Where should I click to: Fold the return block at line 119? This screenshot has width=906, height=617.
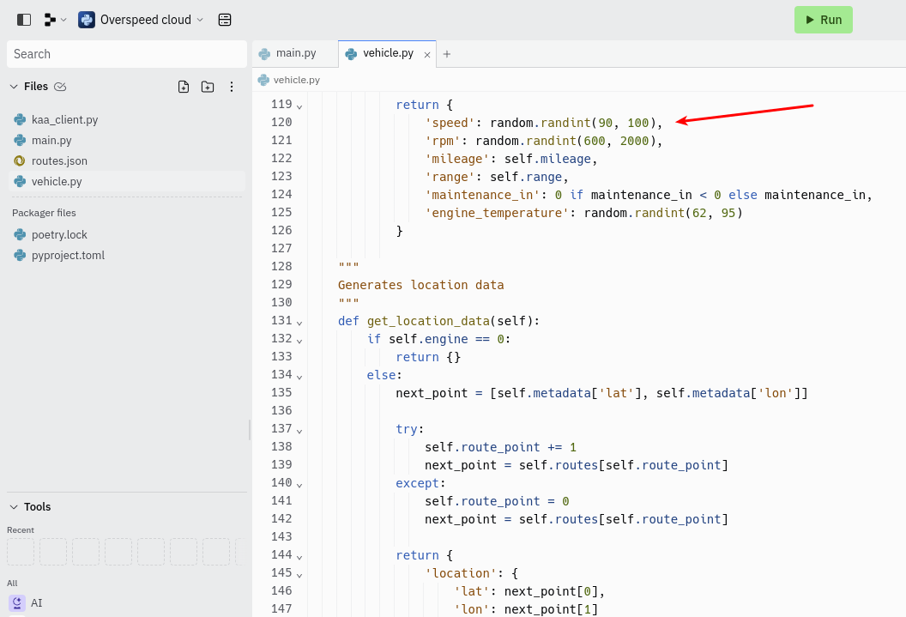pos(299,106)
